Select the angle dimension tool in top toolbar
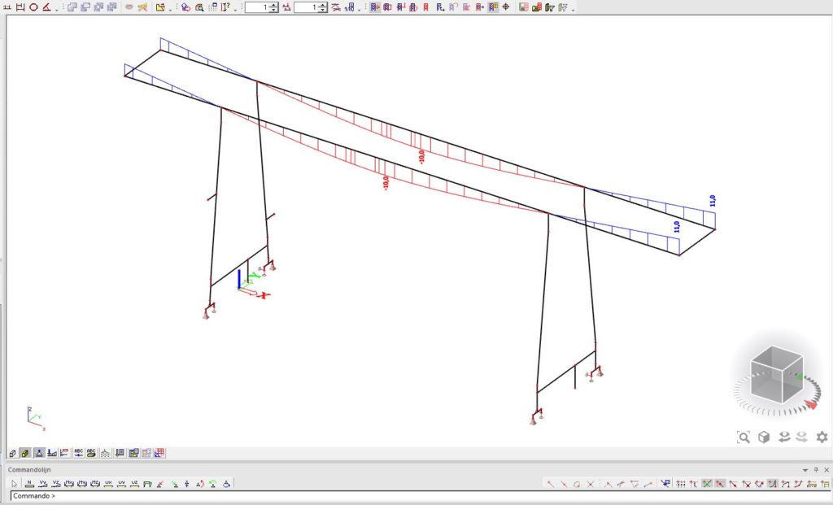This screenshot has width=833, height=505. tap(46, 7)
